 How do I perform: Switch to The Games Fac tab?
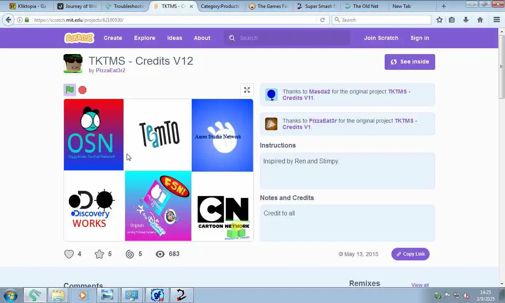pos(269,6)
